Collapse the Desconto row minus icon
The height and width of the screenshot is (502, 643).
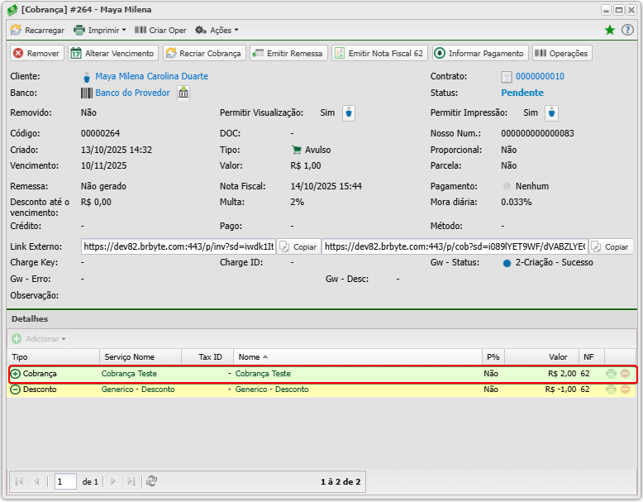click(16, 390)
